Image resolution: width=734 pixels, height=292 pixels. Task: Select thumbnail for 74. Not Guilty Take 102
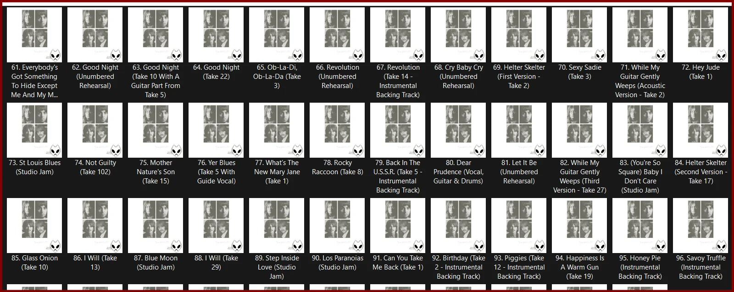(95, 130)
